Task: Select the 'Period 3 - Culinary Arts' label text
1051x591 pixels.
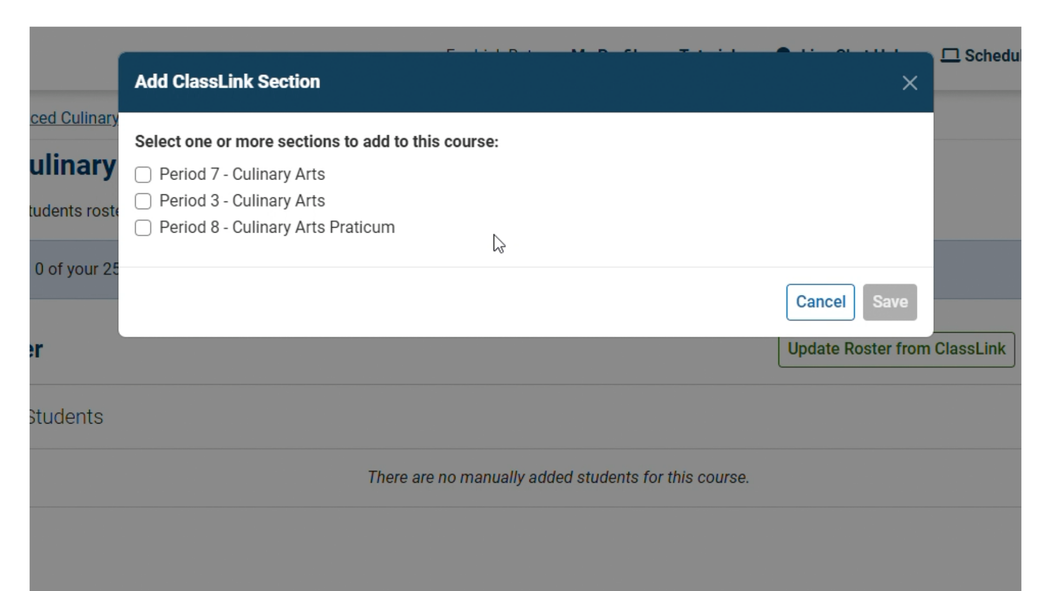Action: [x=242, y=201]
